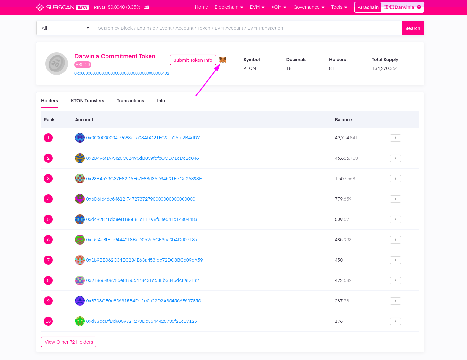Click the ERC-20 token coin image
Screen dimensions: 467x360
(x=57, y=64)
